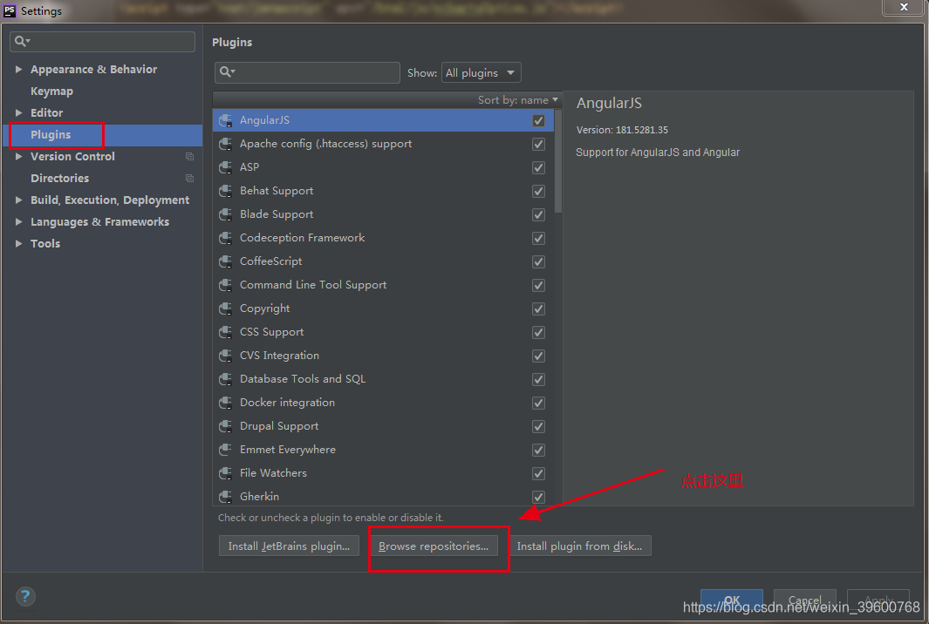Click the AngularJS plugin icon
Viewport: 929px width, 624px height.
point(225,120)
